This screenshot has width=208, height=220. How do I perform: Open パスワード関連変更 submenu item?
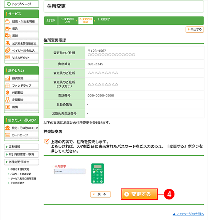point(21,174)
